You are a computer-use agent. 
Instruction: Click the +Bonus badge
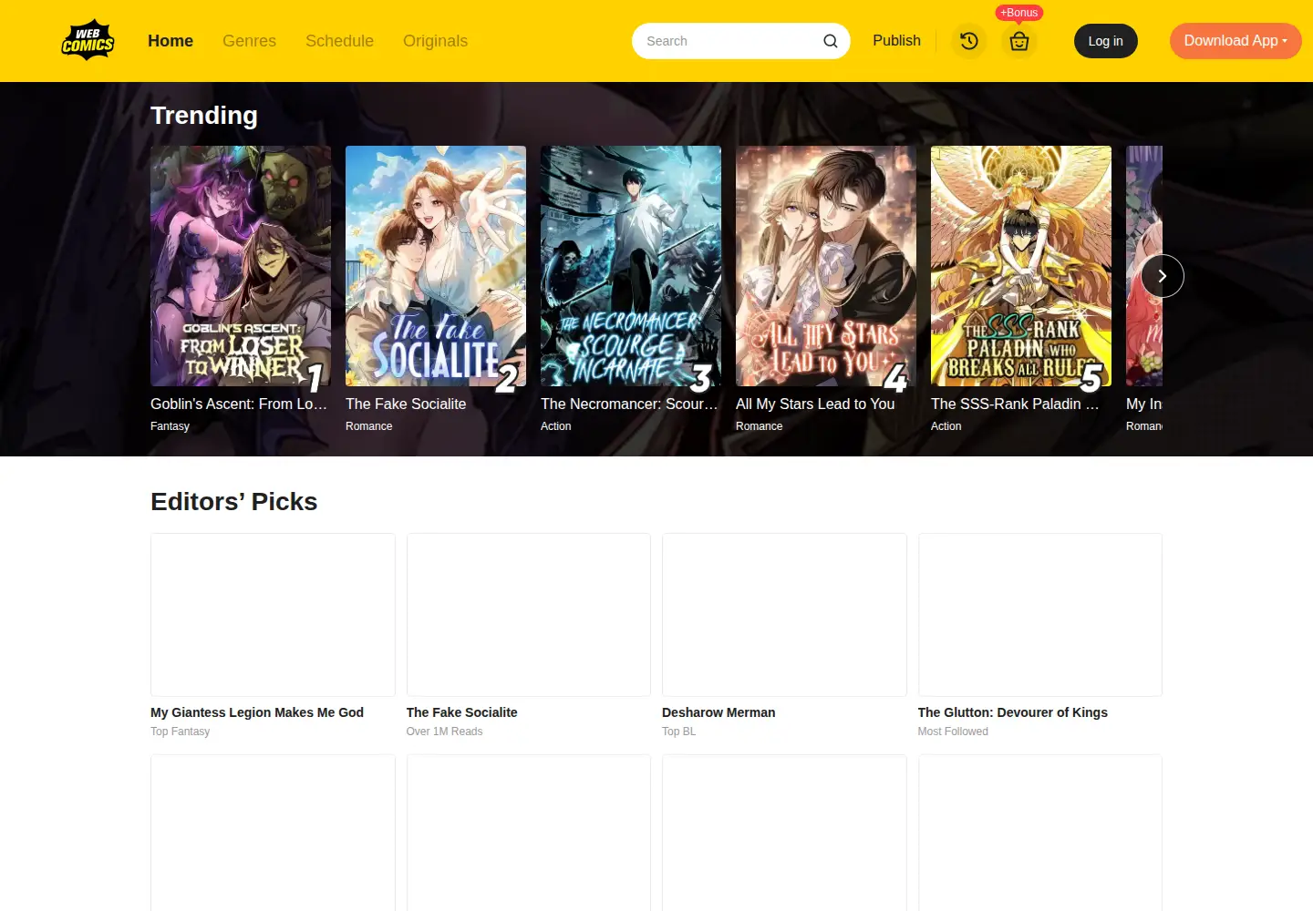coord(1019,13)
